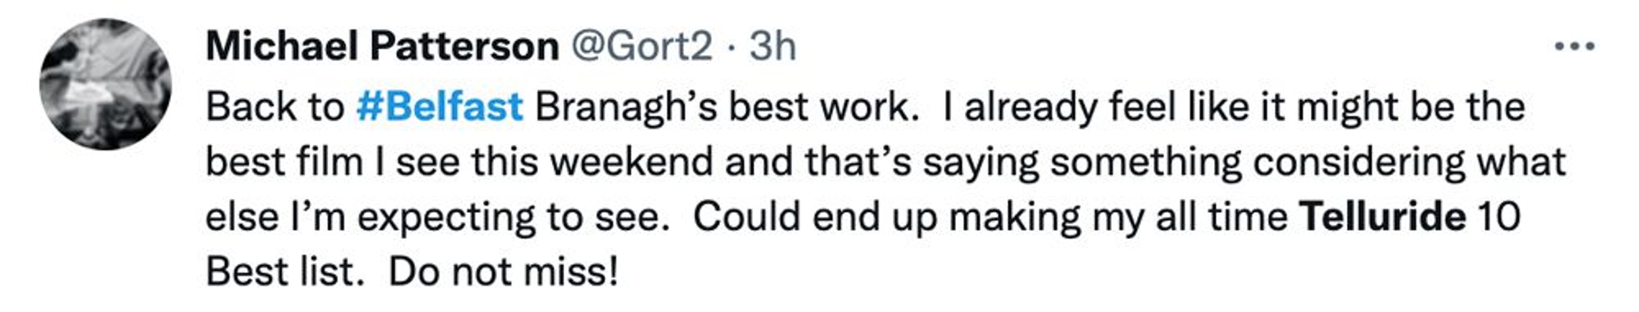Image resolution: width=1639 pixels, height=312 pixels.
Task: Click the phrase "Do not miss!"
Action: [503, 273]
